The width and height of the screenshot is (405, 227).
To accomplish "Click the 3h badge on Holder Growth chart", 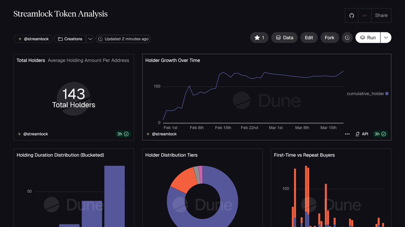I will pos(380,134).
